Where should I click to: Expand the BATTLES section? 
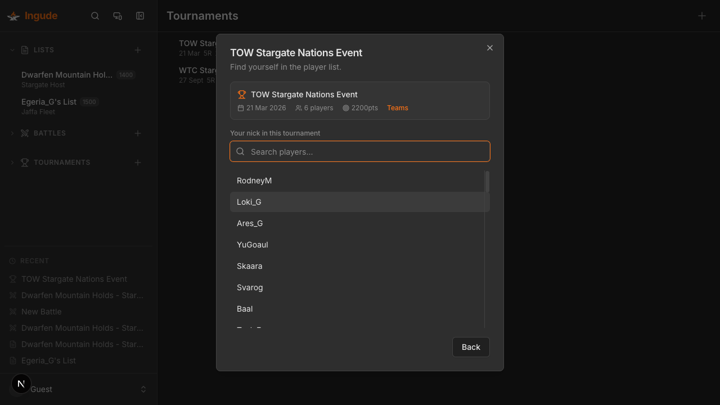(x=12, y=133)
